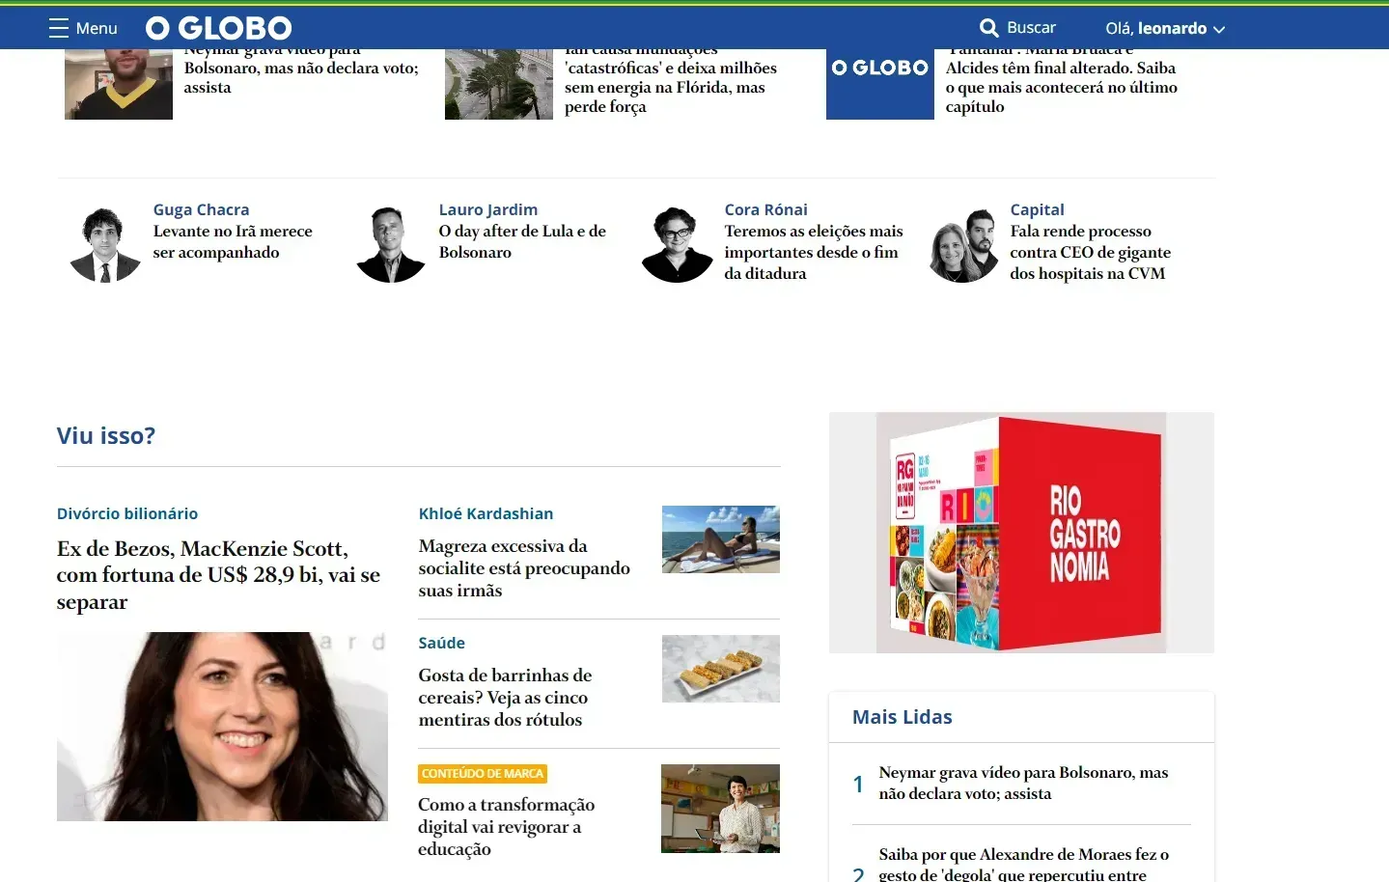Image resolution: width=1389 pixels, height=882 pixels.
Task: Open Cora Rónai columnist portrait
Action: point(677,245)
